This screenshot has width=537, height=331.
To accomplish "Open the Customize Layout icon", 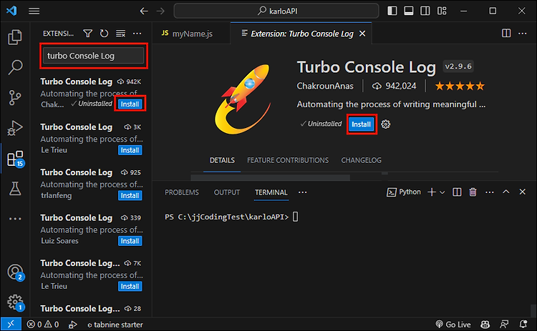I will 442,11.
